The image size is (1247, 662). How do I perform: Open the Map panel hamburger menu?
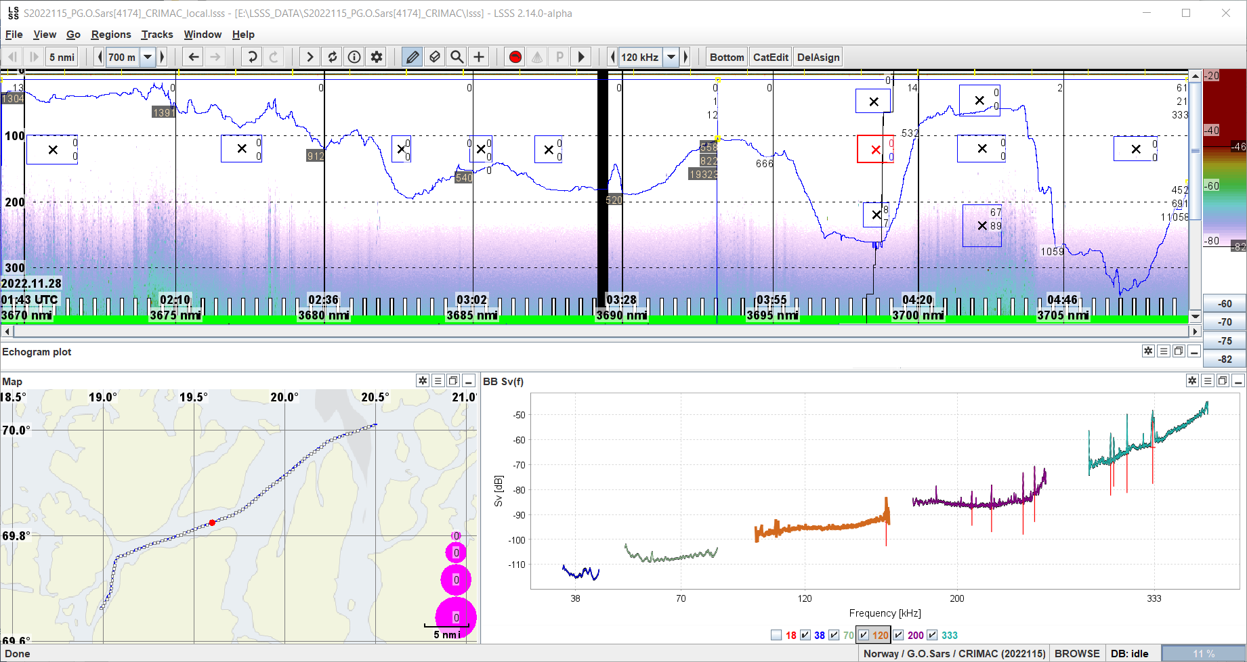tap(438, 380)
